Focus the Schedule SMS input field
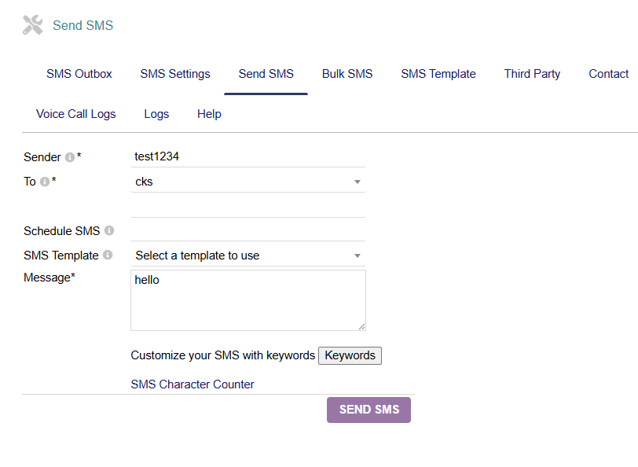The image size is (638, 467). pyautogui.click(x=247, y=230)
